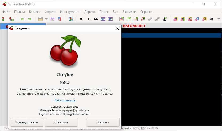Insert a table from the toolbar

pyautogui.click(x=129, y=19)
